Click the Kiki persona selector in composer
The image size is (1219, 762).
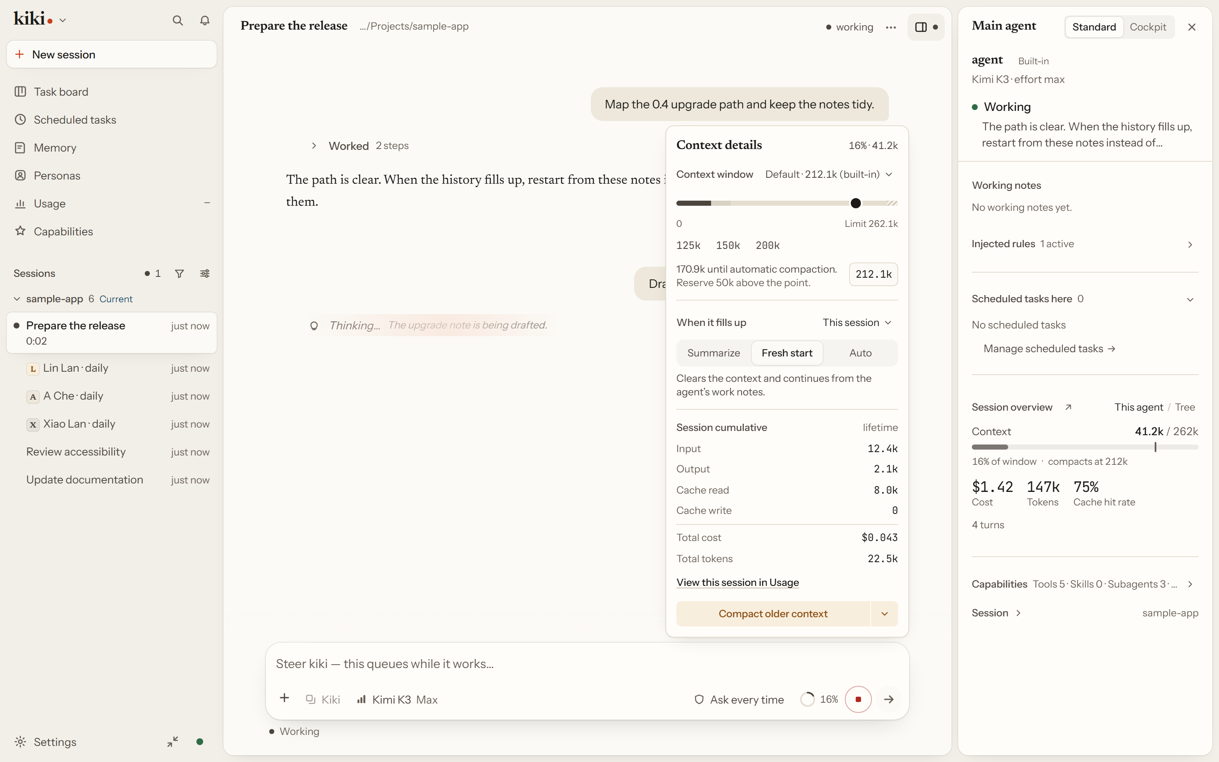pos(323,699)
